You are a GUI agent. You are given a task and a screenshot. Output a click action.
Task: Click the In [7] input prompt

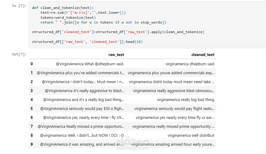click(x=19, y=6)
